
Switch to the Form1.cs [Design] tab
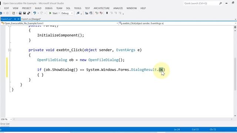tap(31, 19)
